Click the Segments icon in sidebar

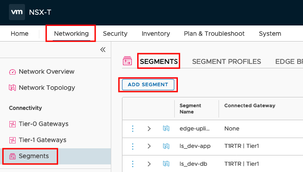pos(13,156)
